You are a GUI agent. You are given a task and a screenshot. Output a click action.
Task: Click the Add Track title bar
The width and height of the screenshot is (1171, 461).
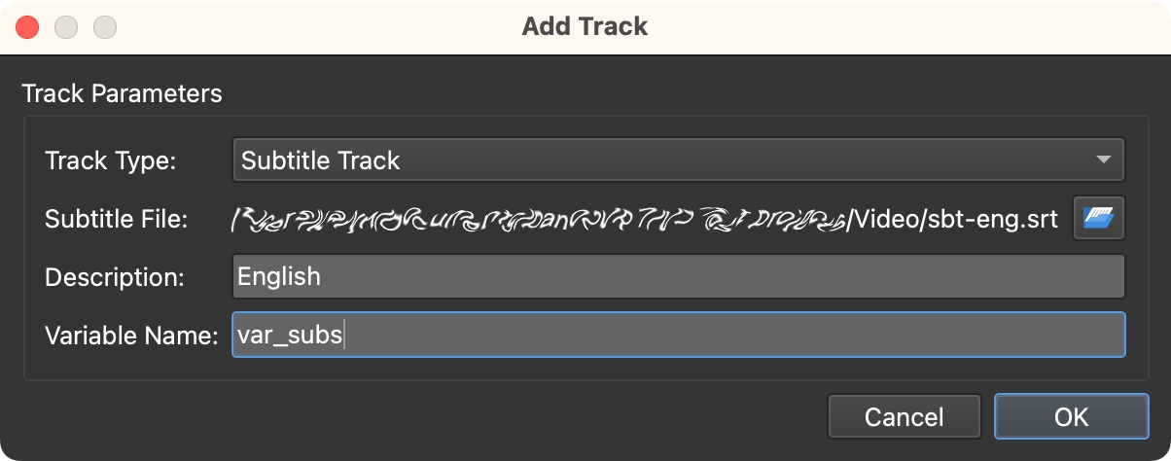tap(585, 27)
